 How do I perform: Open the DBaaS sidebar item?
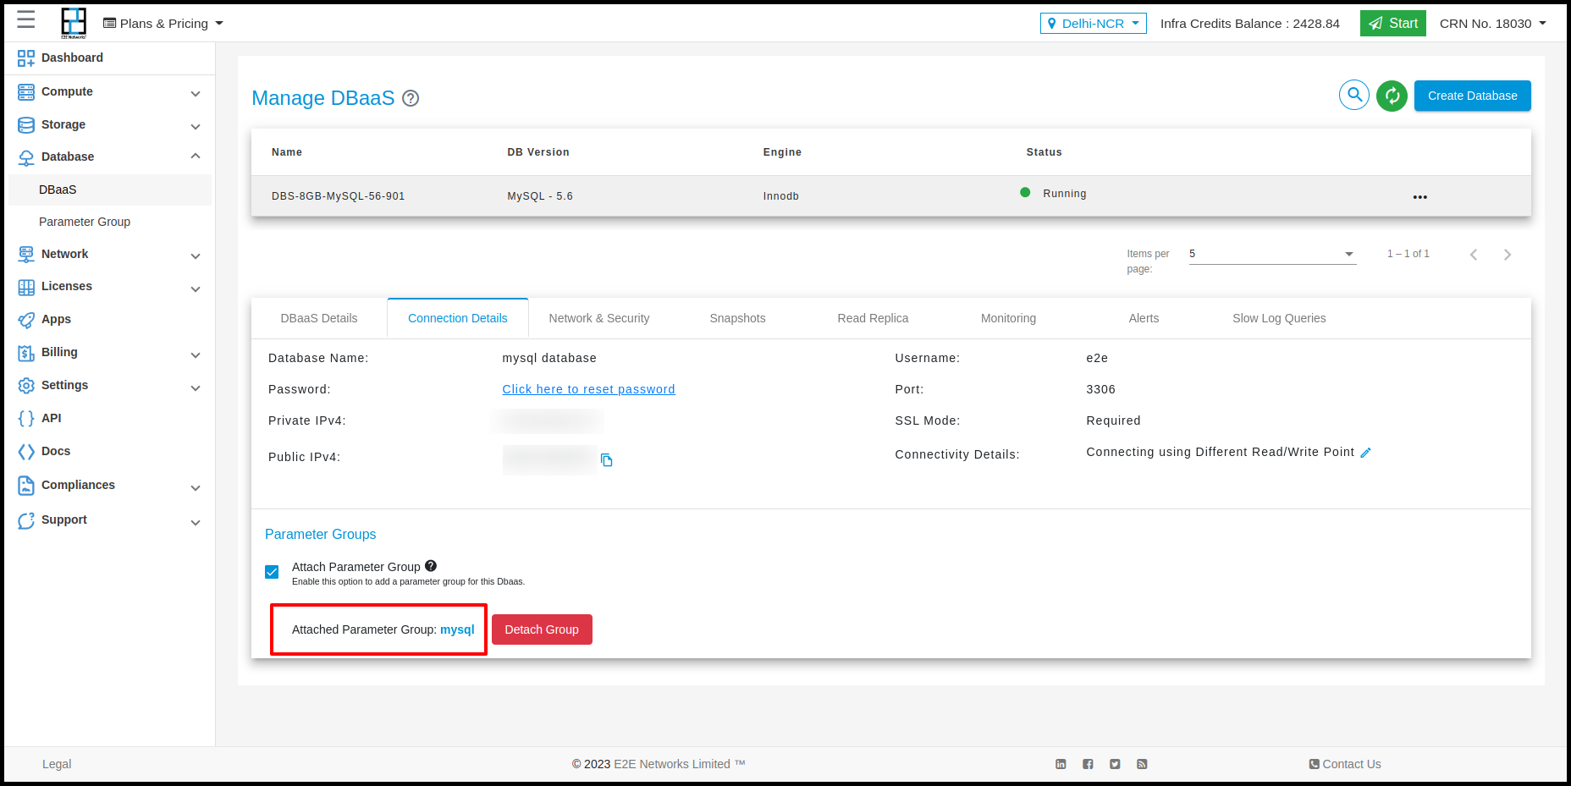pyautogui.click(x=110, y=190)
